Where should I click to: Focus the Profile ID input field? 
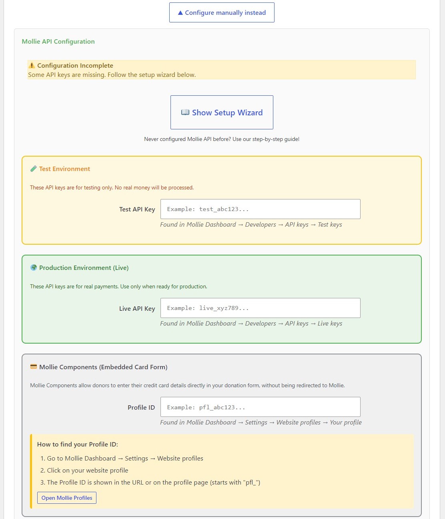261,407
